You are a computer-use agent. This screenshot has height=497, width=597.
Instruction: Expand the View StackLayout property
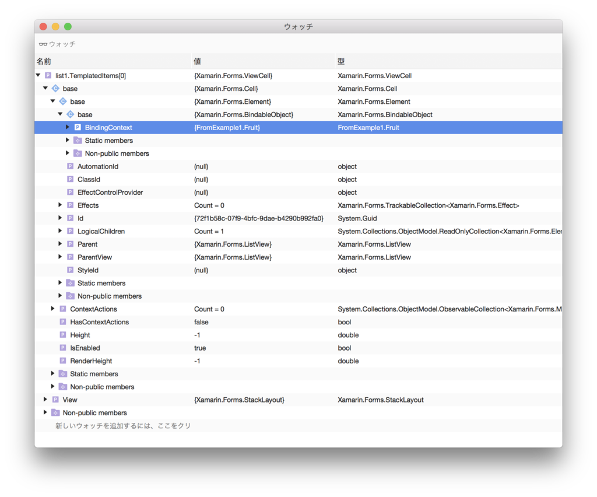(45, 400)
